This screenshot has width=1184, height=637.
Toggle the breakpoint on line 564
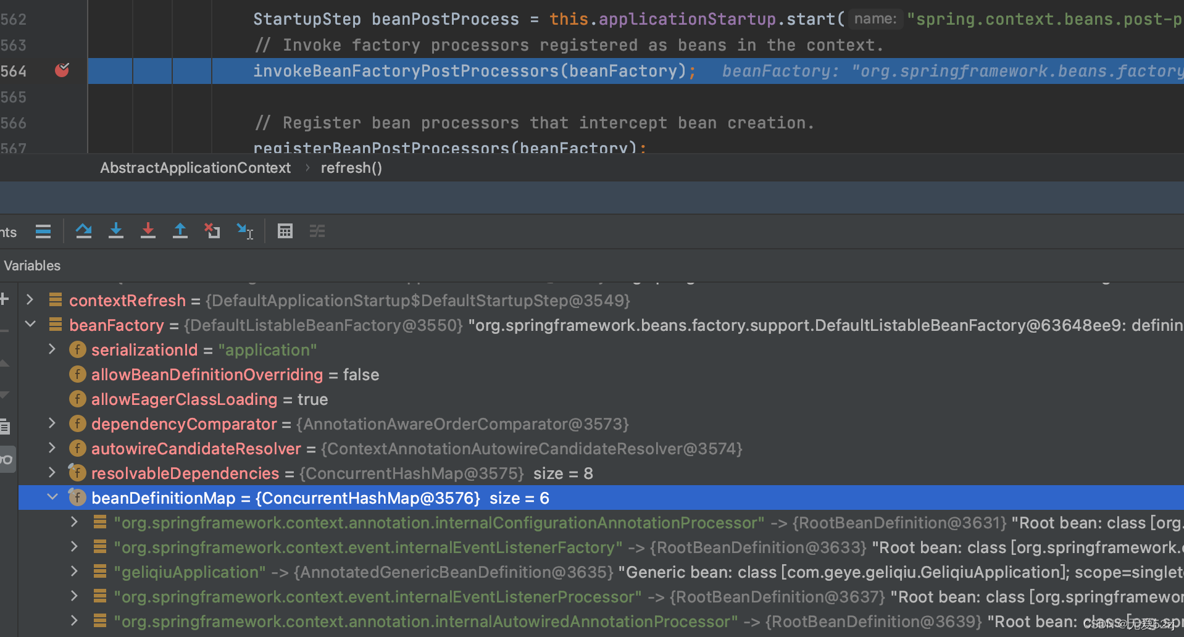point(62,70)
